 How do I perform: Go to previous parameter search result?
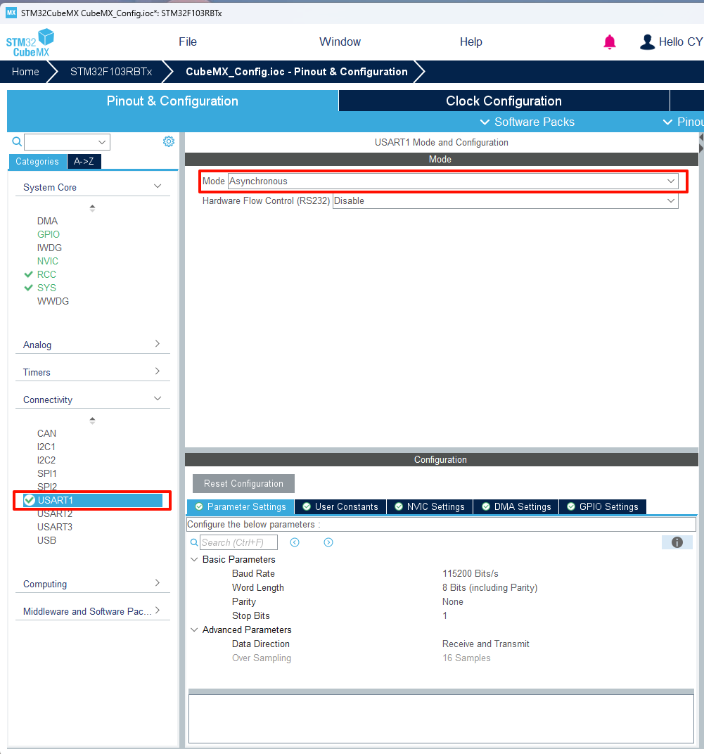point(295,542)
